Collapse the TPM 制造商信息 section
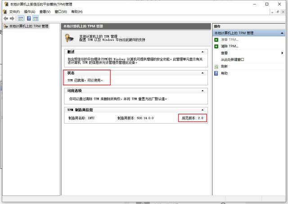288x204 pixels. tap(202, 110)
